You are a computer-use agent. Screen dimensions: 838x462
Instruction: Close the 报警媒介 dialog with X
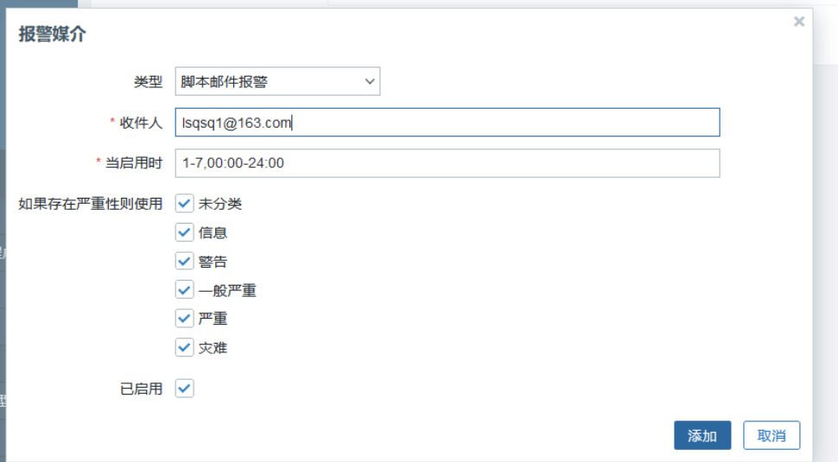[799, 22]
